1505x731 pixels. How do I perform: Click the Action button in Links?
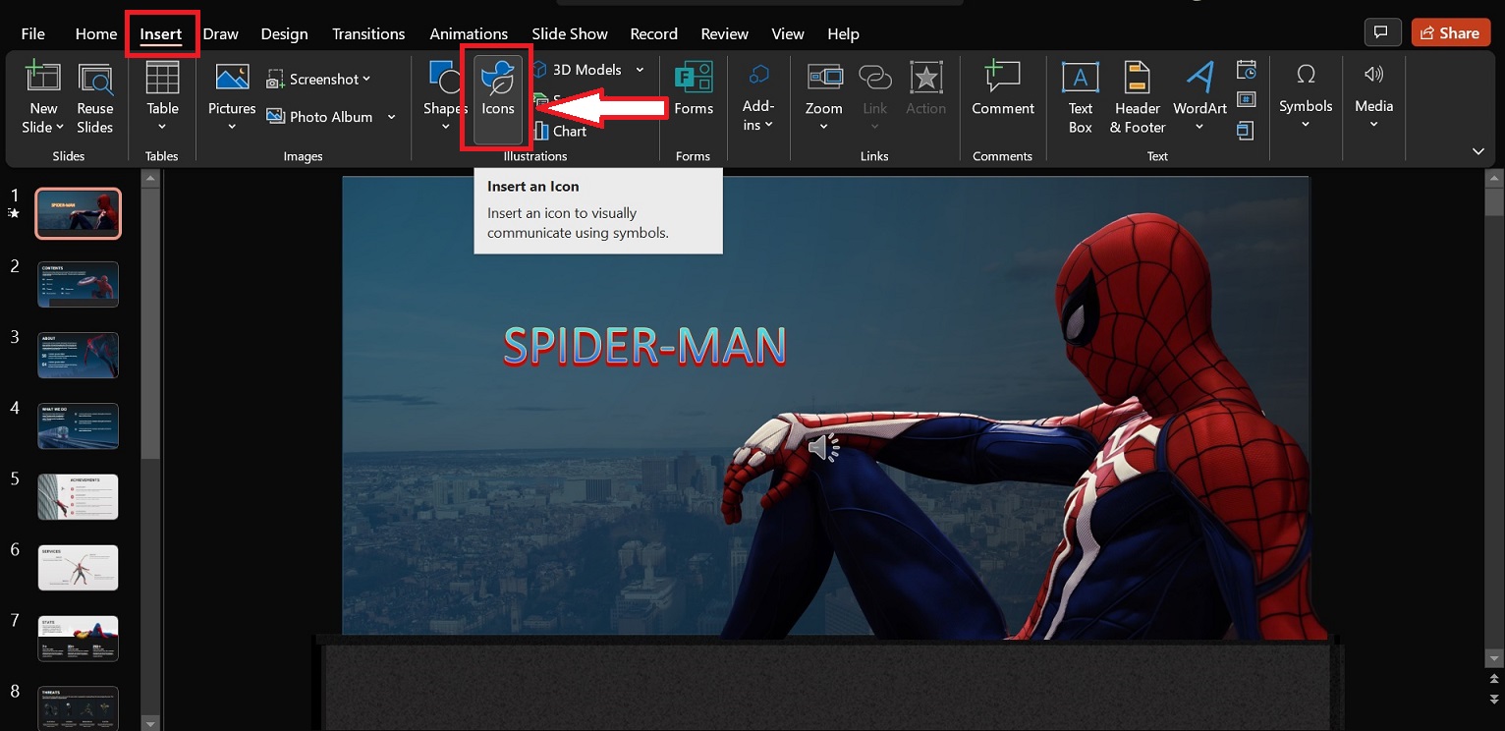[925, 88]
